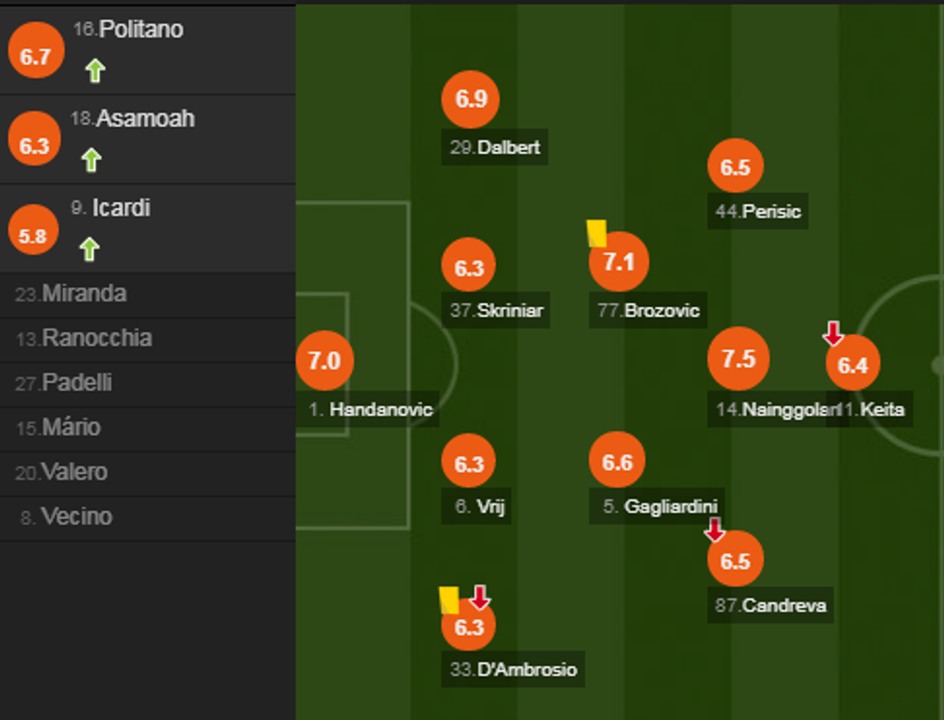
Task: Click Handanovic's 7.0 rating circle
Action: coord(325,361)
